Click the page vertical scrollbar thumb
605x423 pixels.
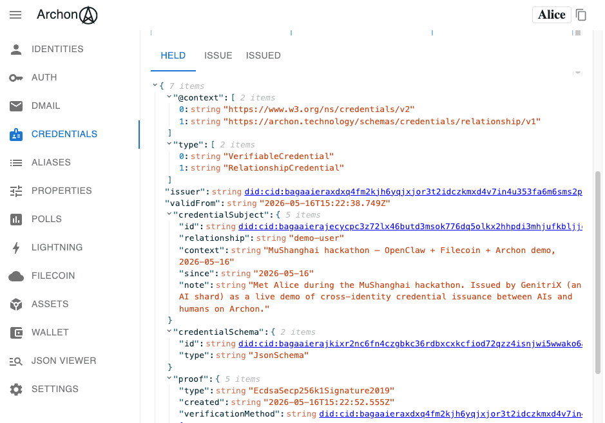[598, 272]
